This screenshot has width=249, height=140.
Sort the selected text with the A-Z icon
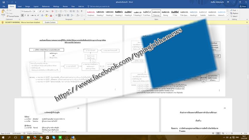tap(78, 11)
